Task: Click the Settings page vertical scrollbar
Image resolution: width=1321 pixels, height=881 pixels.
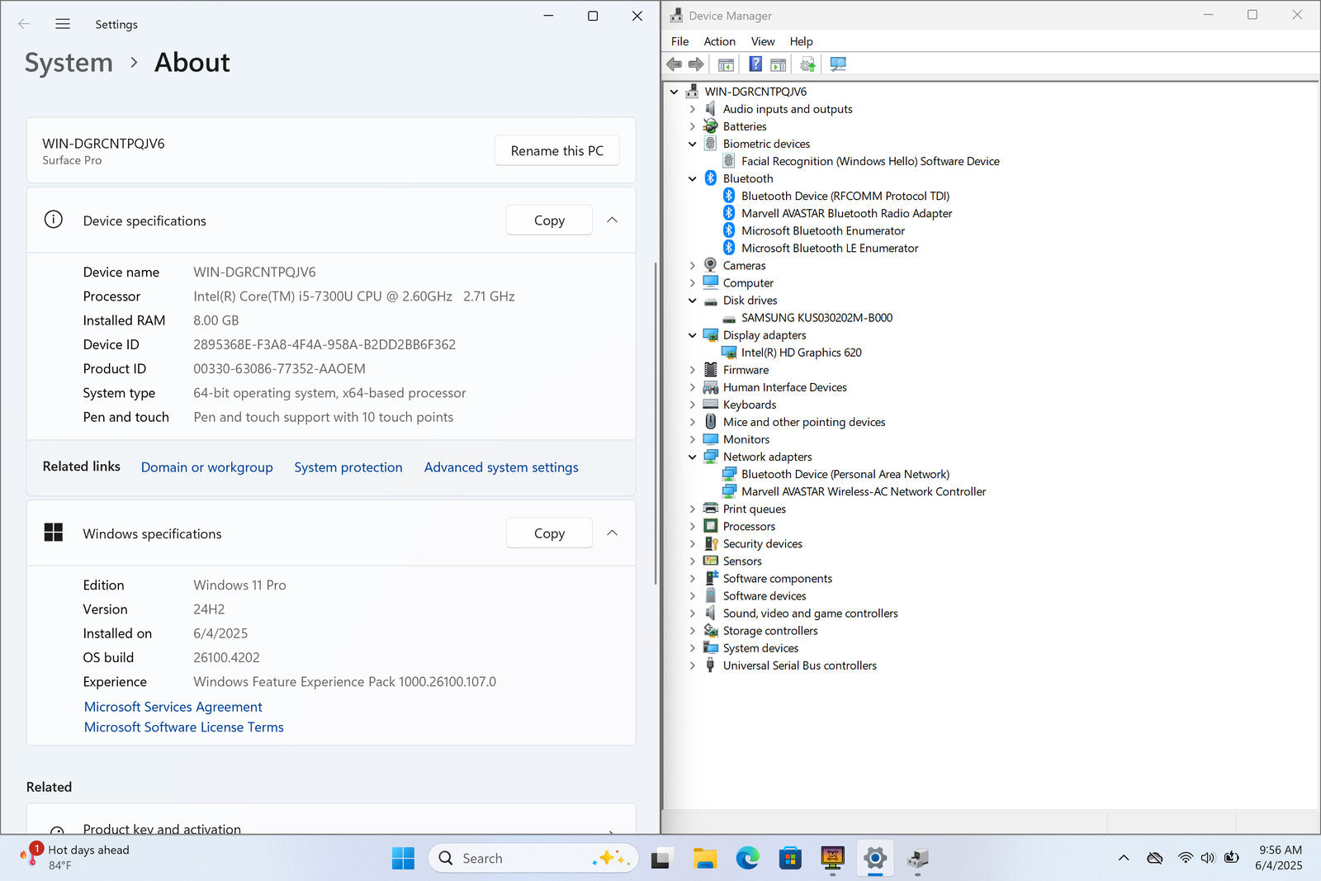Action: 656,423
